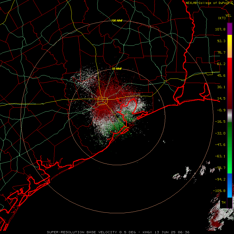Viewport: 234px width, 234px height.
Task: Click the 50 NMI range ring label
Action: coord(117,69)
